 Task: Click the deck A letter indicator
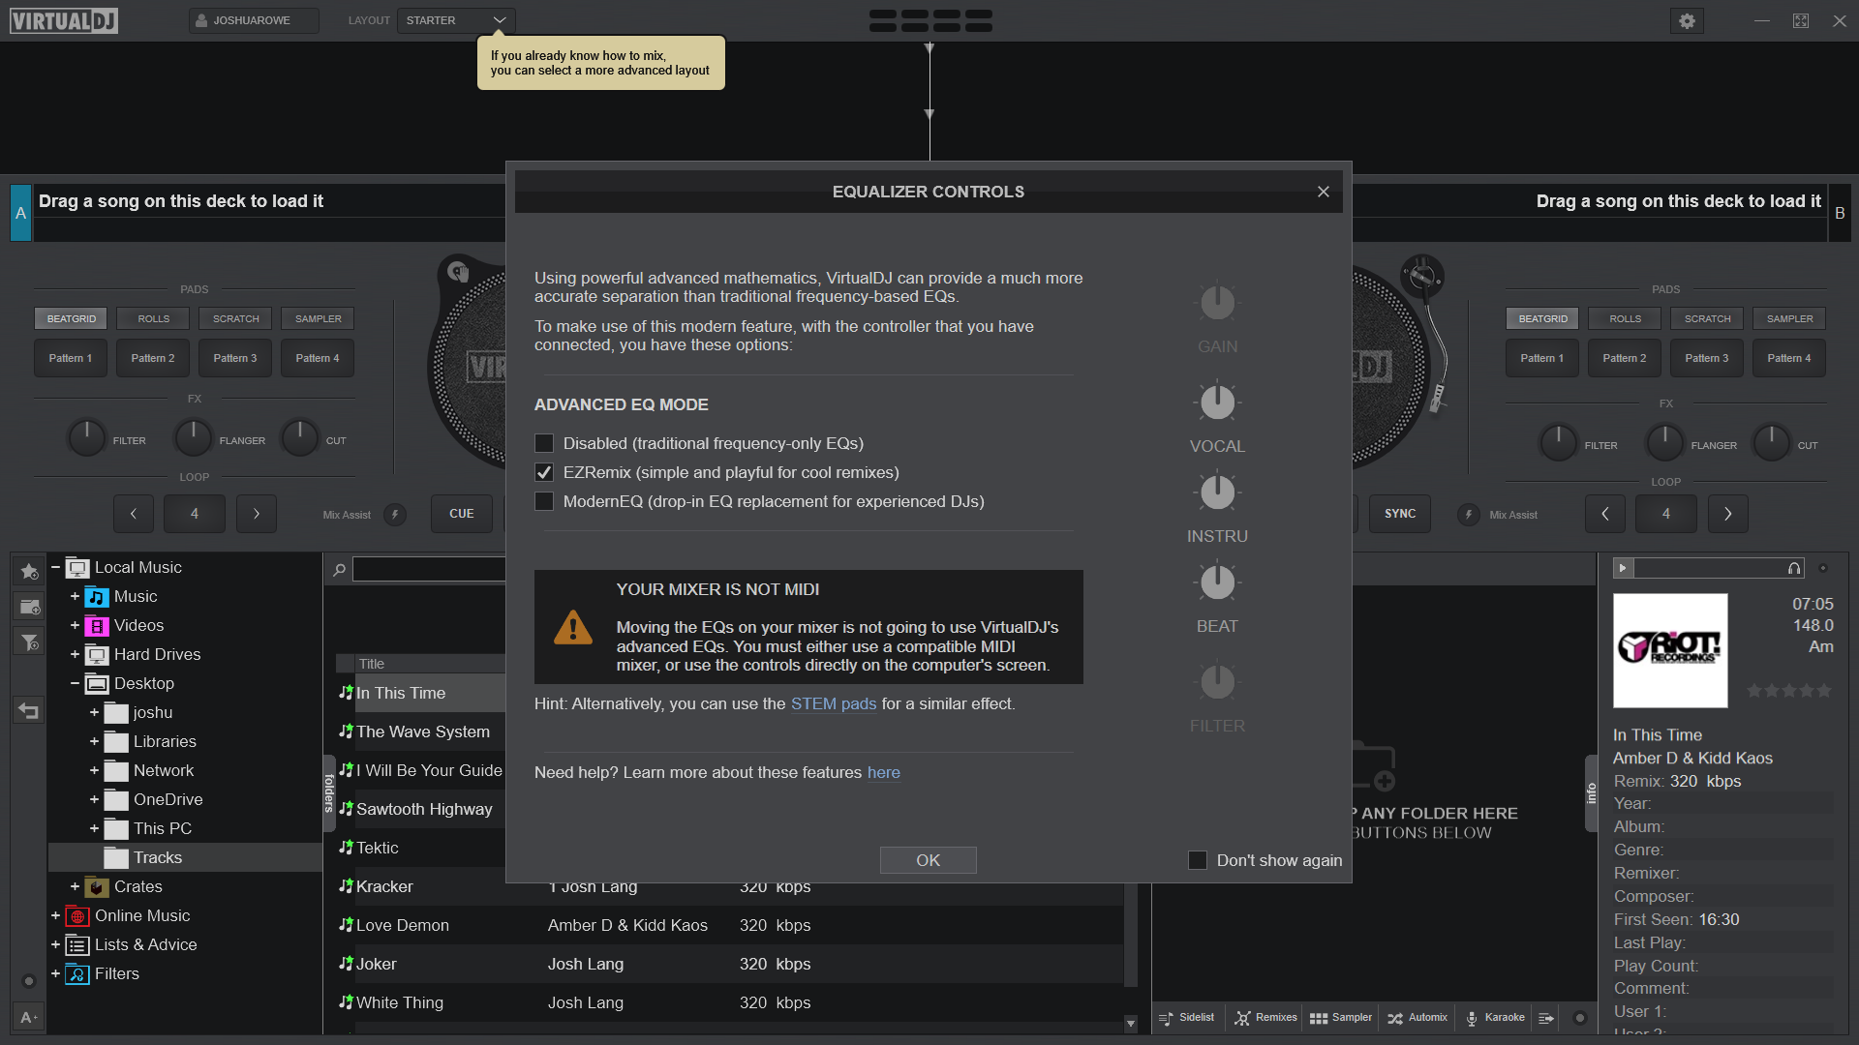point(20,213)
